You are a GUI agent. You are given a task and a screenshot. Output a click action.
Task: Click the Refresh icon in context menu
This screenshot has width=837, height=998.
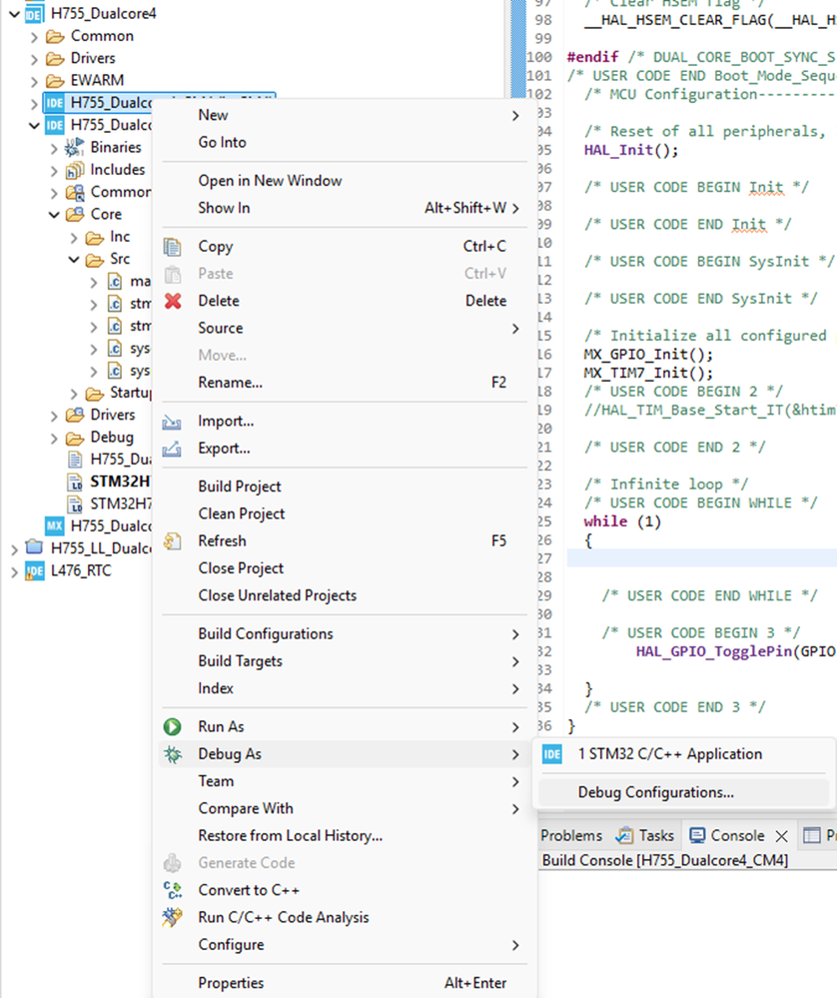coord(173,541)
